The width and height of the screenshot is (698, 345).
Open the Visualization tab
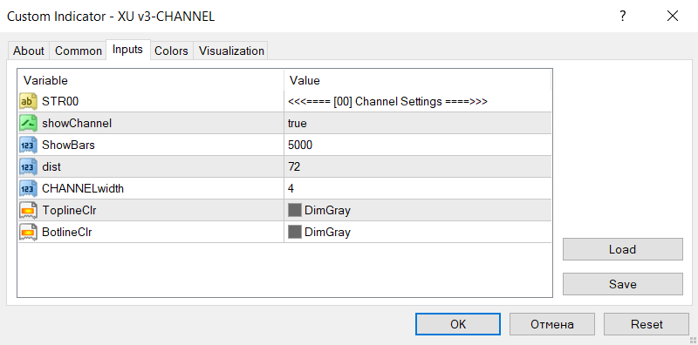point(231,51)
